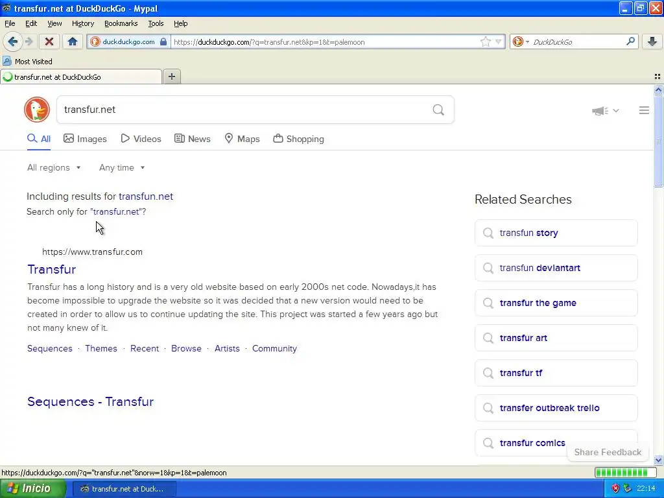Open the megaphone notifications dropdown

(x=605, y=110)
